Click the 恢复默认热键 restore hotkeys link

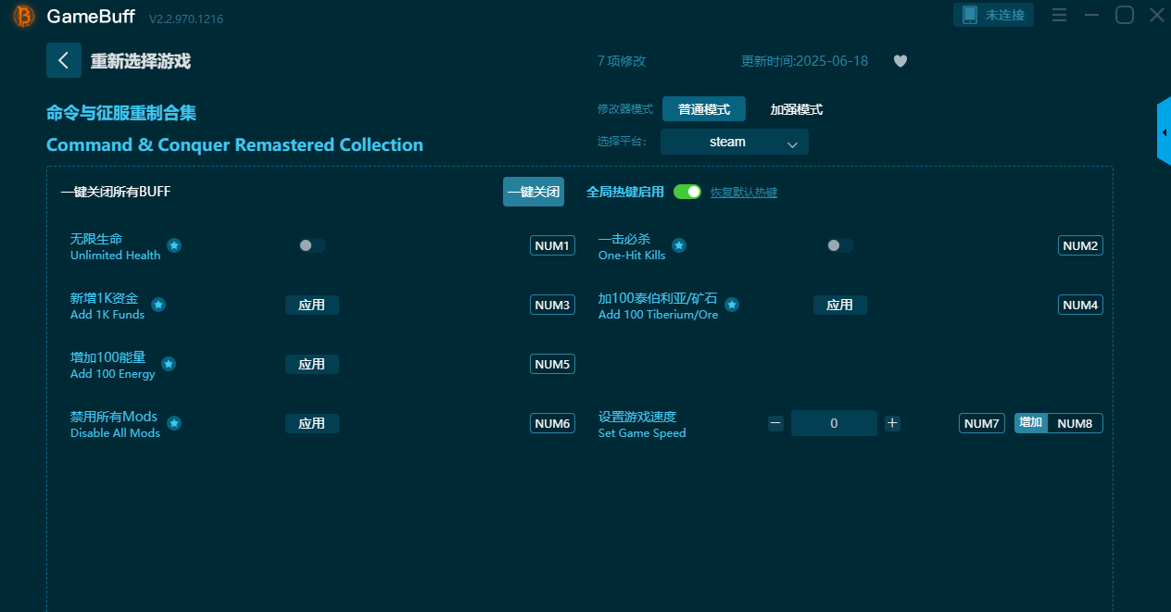click(743, 193)
